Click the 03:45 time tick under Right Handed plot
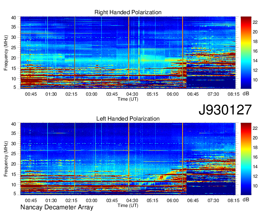This screenshot has height=212, width=262. click(x=112, y=94)
